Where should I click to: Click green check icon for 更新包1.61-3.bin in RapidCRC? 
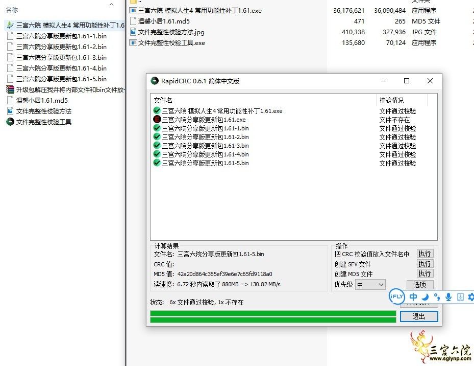click(x=157, y=146)
